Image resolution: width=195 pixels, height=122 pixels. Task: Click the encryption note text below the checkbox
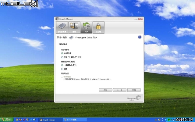click(87, 79)
